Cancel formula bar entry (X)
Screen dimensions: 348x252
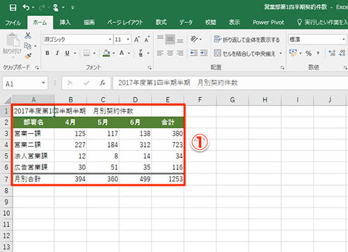[x=70, y=83]
